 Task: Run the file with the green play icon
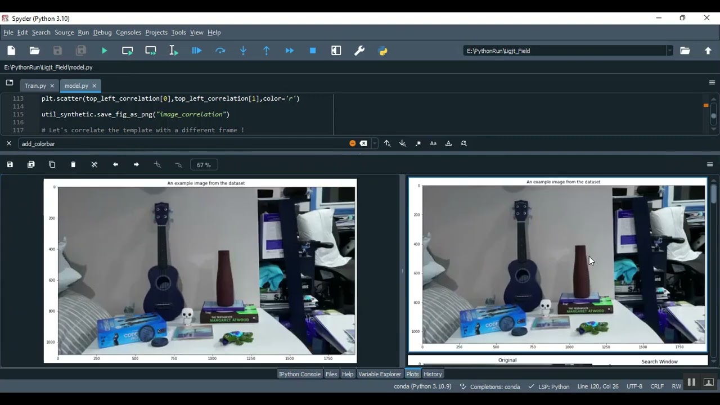tap(104, 51)
